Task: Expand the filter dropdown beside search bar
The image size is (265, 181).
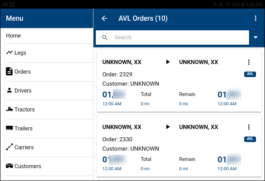Action: [x=256, y=37]
